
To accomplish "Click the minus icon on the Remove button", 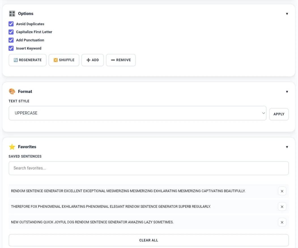I will [113, 60].
